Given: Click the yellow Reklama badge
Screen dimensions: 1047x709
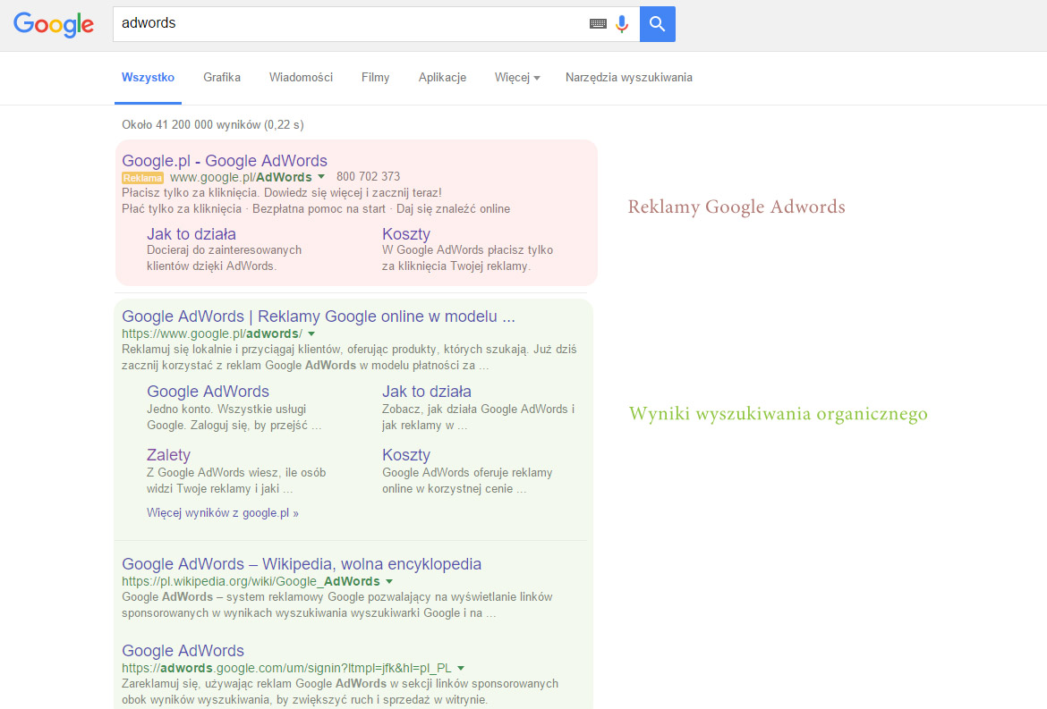Looking at the screenshot, I should coord(142,178).
